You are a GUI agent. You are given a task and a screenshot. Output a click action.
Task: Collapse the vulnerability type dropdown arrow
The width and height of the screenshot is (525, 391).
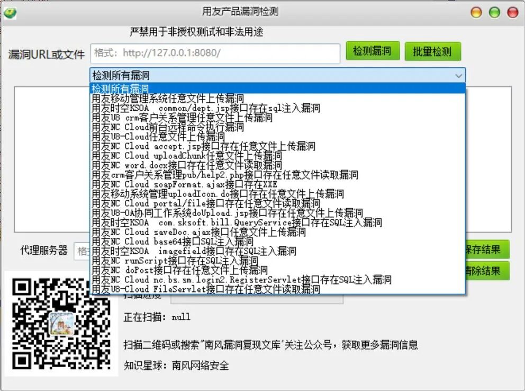coord(458,76)
